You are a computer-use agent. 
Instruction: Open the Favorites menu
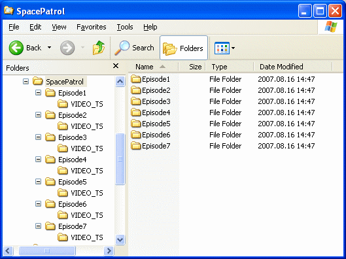coord(92,27)
